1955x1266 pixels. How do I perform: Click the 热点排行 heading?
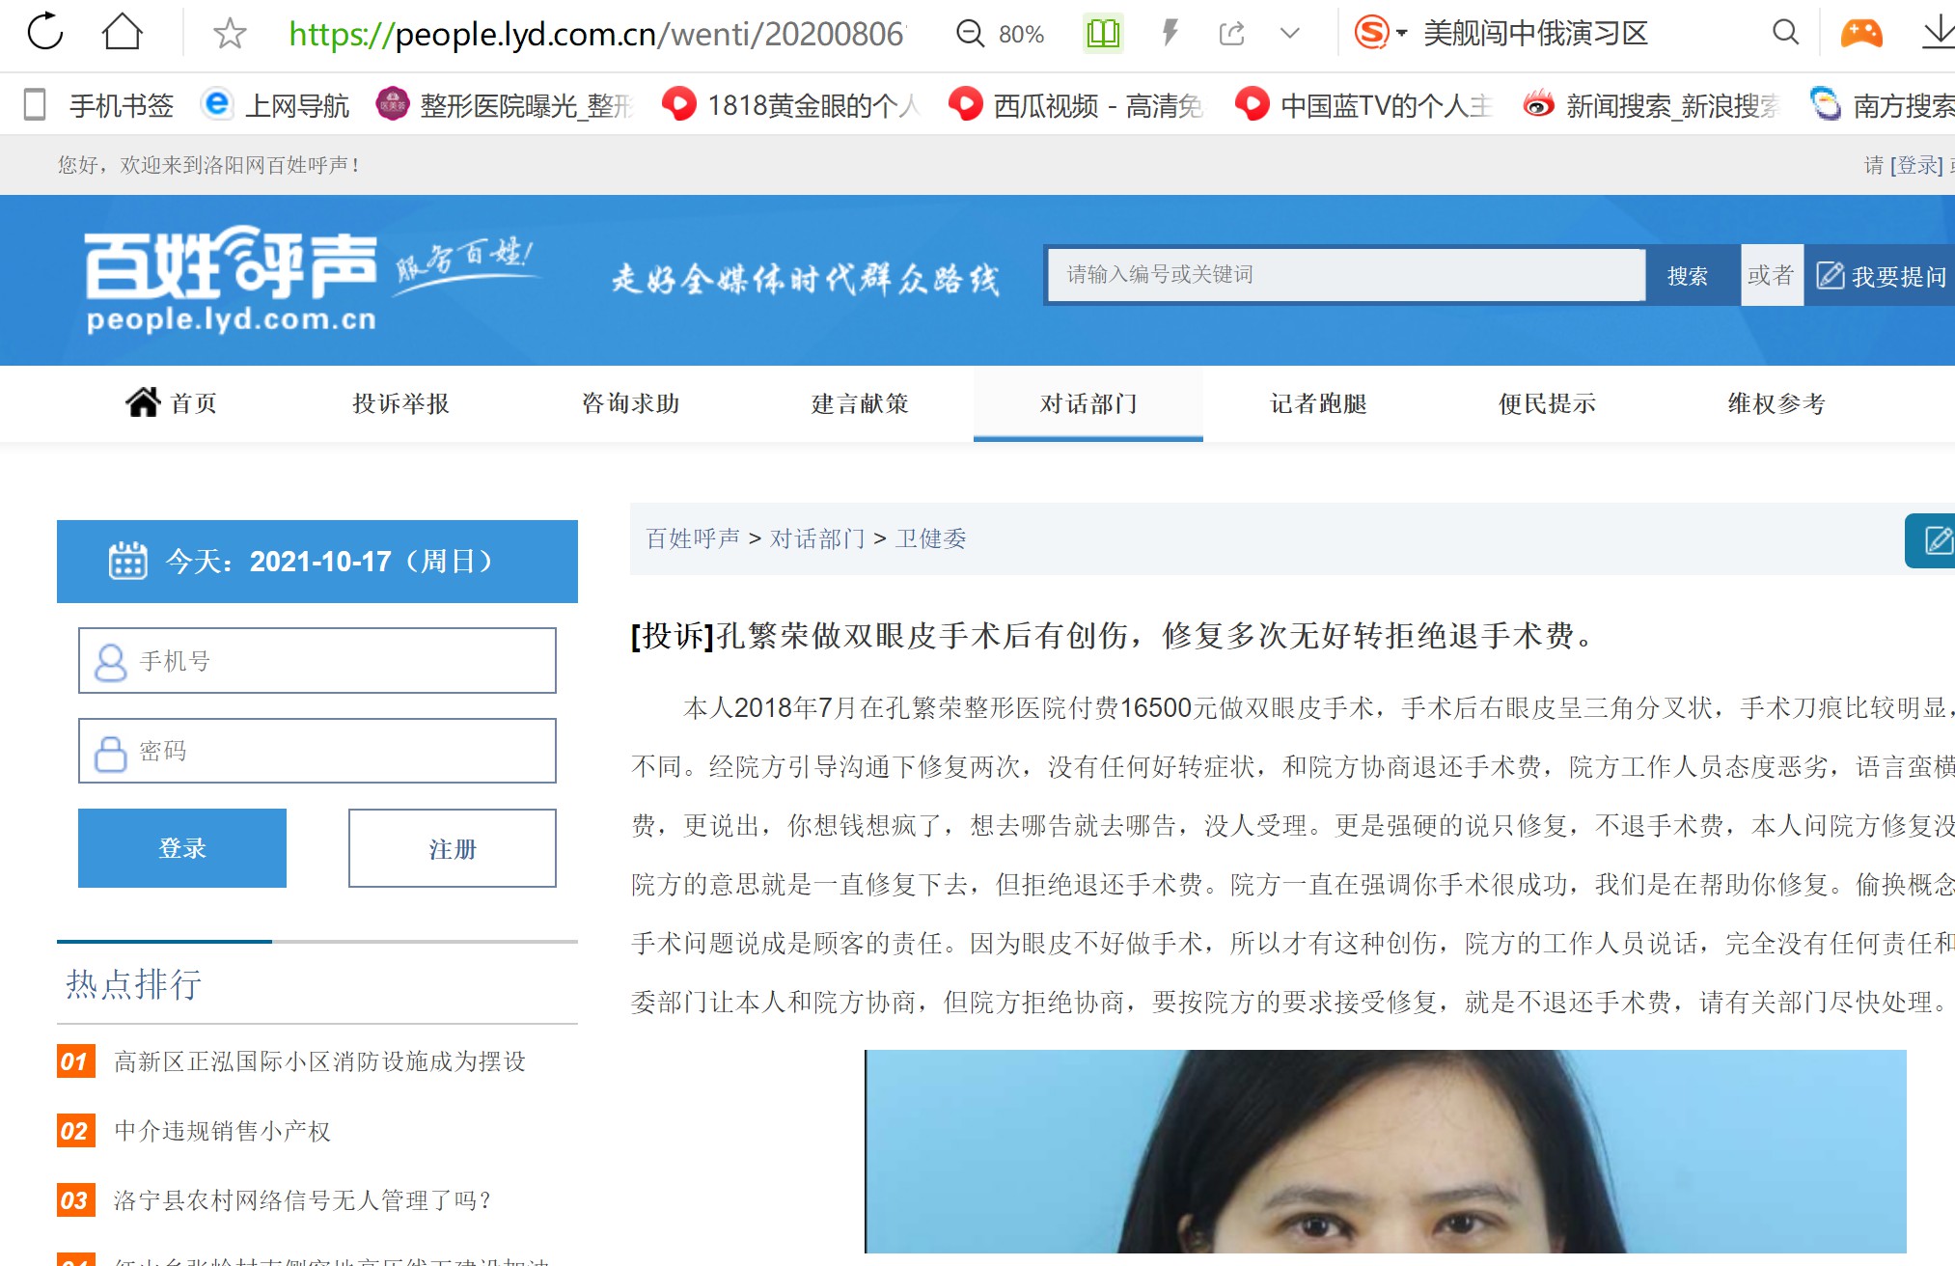(133, 984)
